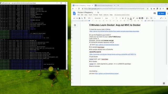Click the Redo icon in Docs toolbar
The height and width of the screenshot is (94, 168).
pyautogui.click(x=77, y=18)
